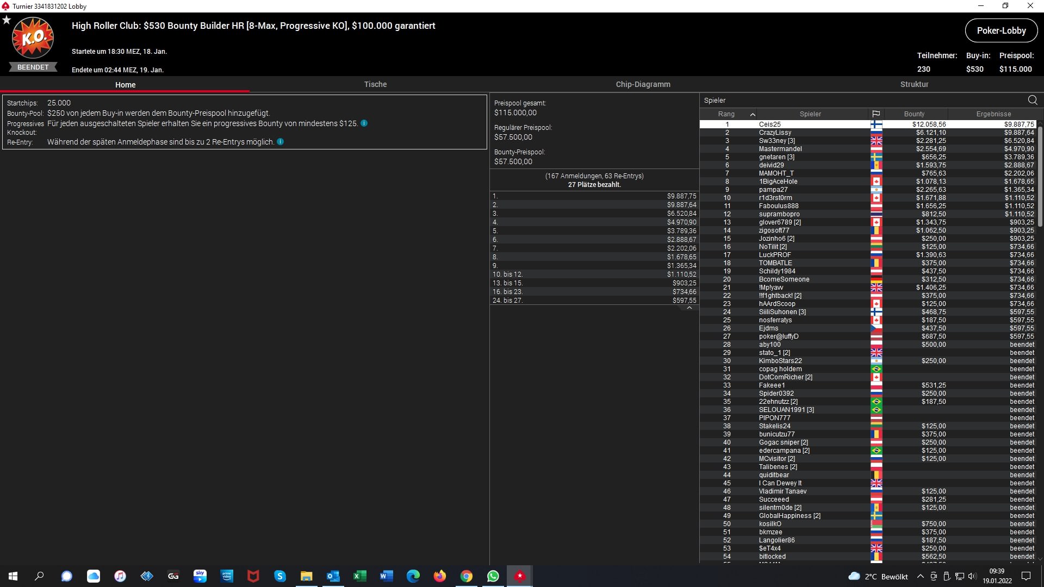Click the Re-Entry info icon
Screen dimensions: 1044x587
coord(281,142)
